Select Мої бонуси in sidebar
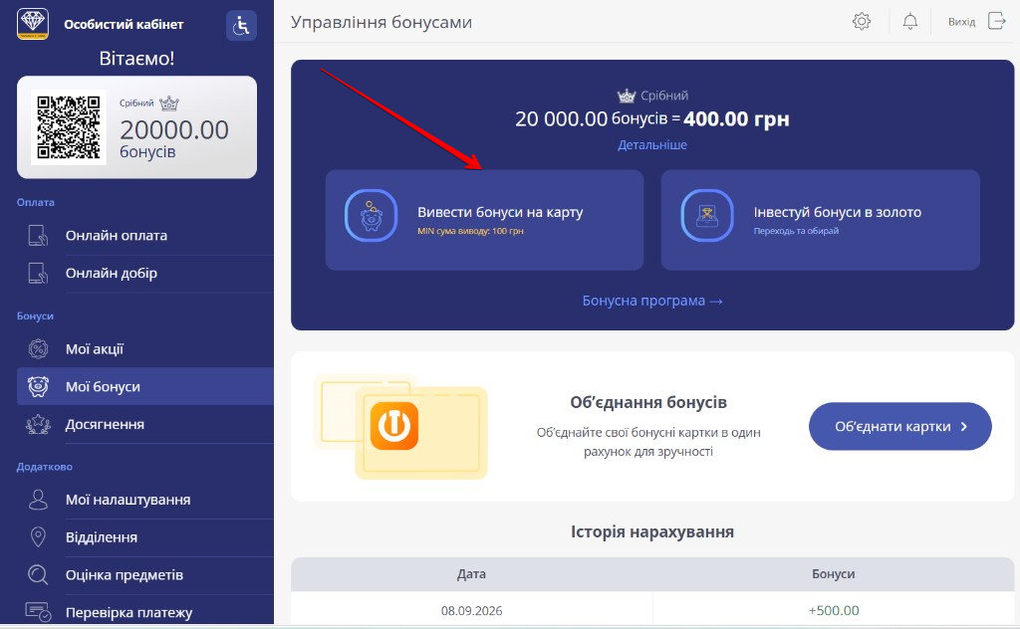Viewport: 1020px width, 629px height. tap(145, 386)
